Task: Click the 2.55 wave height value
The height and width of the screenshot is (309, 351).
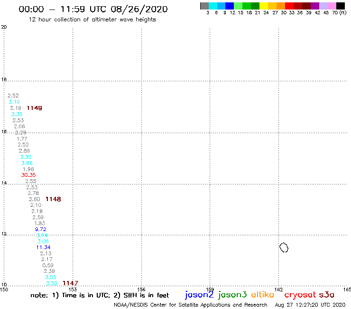Action: tap(31, 181)
